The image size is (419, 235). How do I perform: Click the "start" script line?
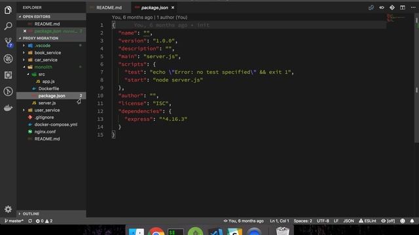click(164, 80)
